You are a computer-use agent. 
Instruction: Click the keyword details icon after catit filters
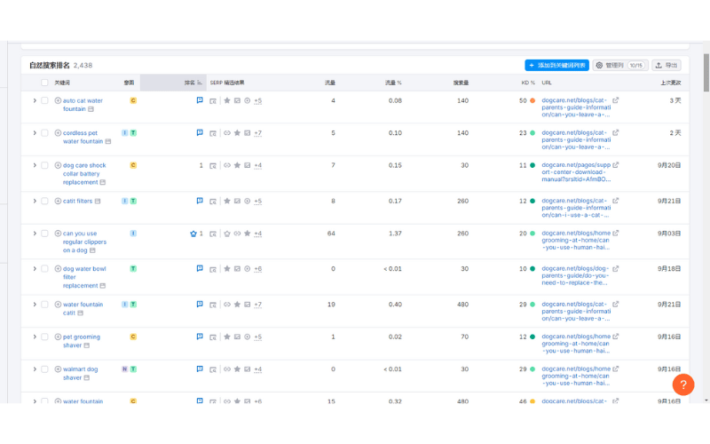(98, 202)
